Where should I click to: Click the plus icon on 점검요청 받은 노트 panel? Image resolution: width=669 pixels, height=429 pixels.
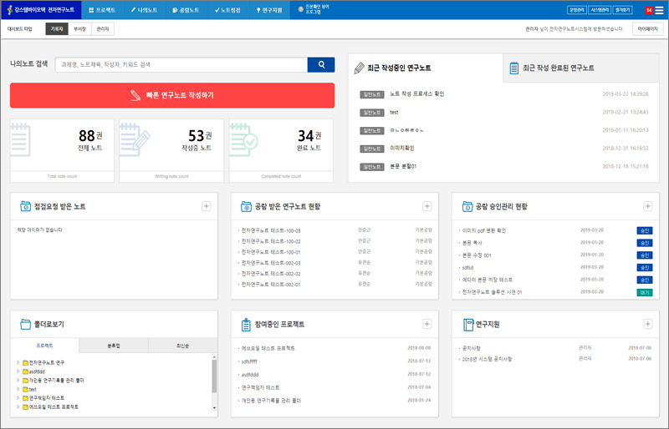click(206, 206)
